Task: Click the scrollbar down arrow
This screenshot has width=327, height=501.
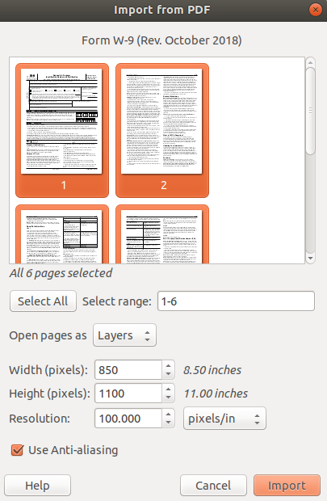Action: (x=310, y=258)
